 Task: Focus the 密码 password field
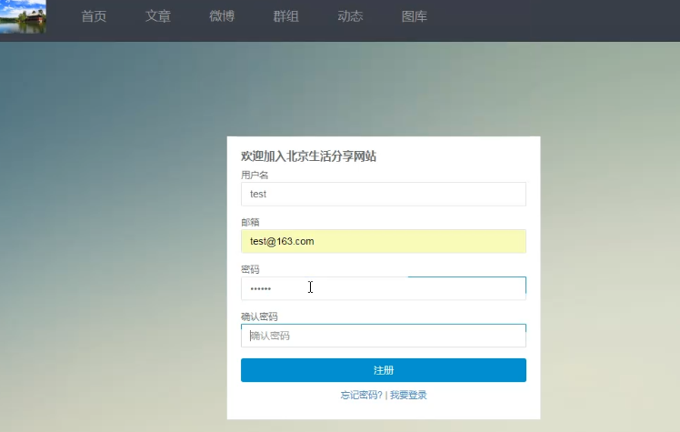click(x=384, y=288)
